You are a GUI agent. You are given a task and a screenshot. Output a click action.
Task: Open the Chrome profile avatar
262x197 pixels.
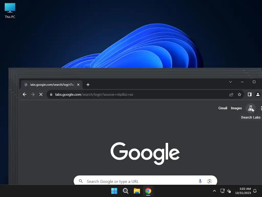click(258, 94)
